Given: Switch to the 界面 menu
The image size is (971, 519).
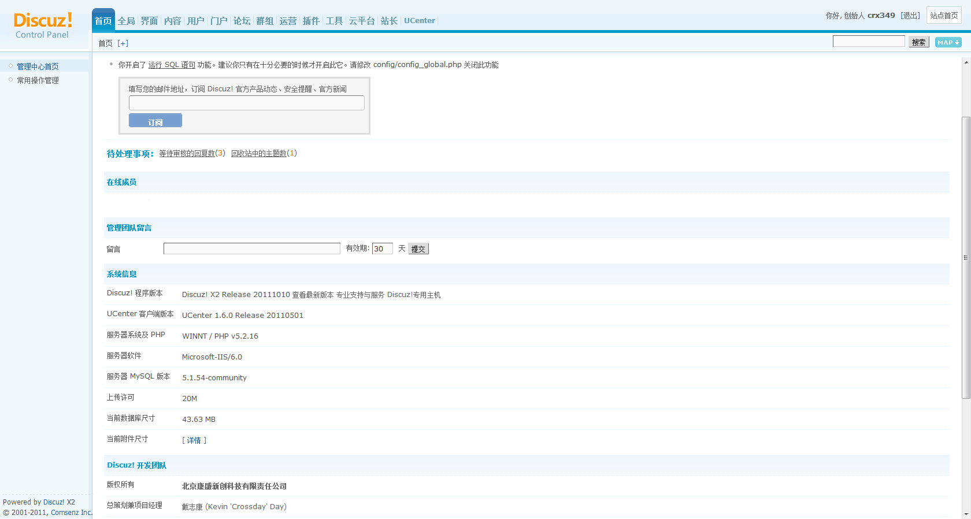Looking at the screenshot, I should click(x=150, y=21).
